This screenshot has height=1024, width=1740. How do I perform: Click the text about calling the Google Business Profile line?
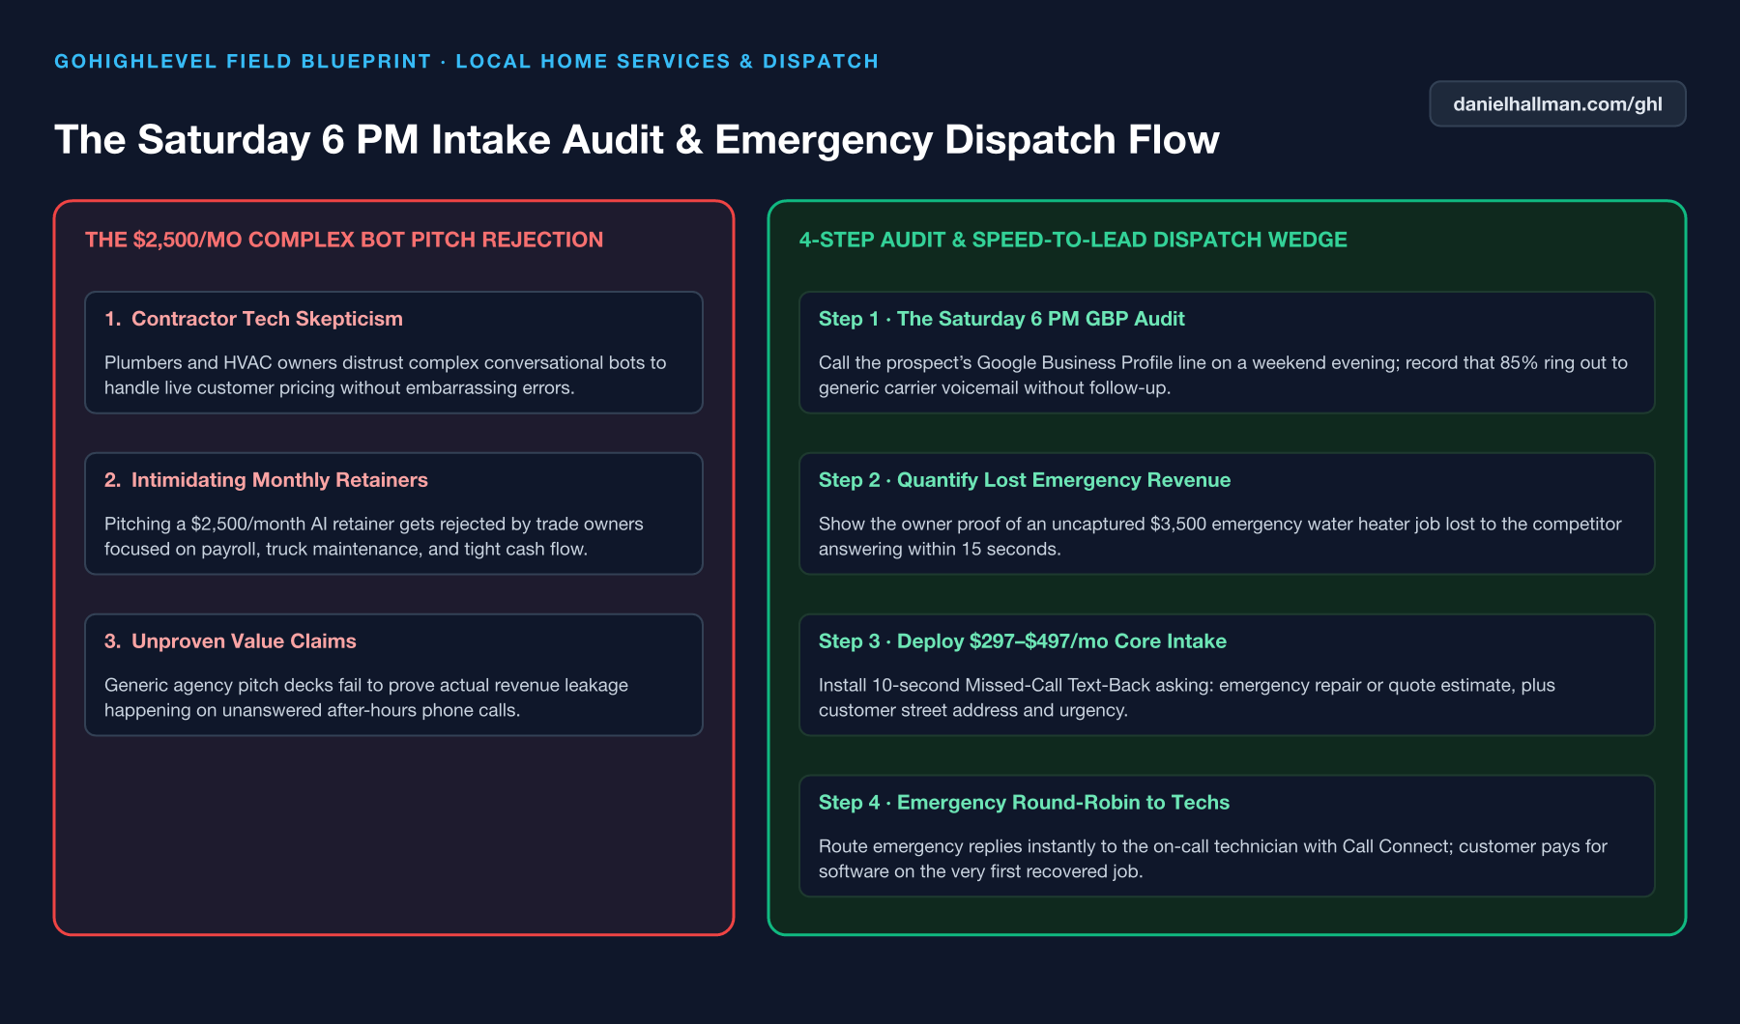click(x=1223, y=375)
